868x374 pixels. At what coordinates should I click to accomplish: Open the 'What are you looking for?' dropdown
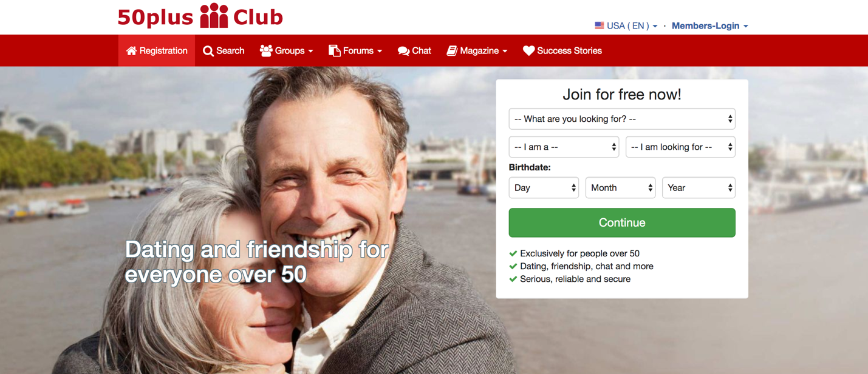pyautogui.click(x=622, y=119)
